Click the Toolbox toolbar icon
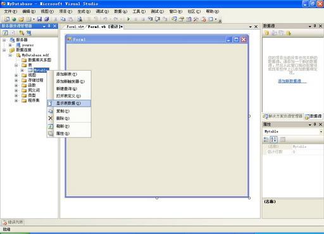324x234 pixels. (x=196, y=19)
